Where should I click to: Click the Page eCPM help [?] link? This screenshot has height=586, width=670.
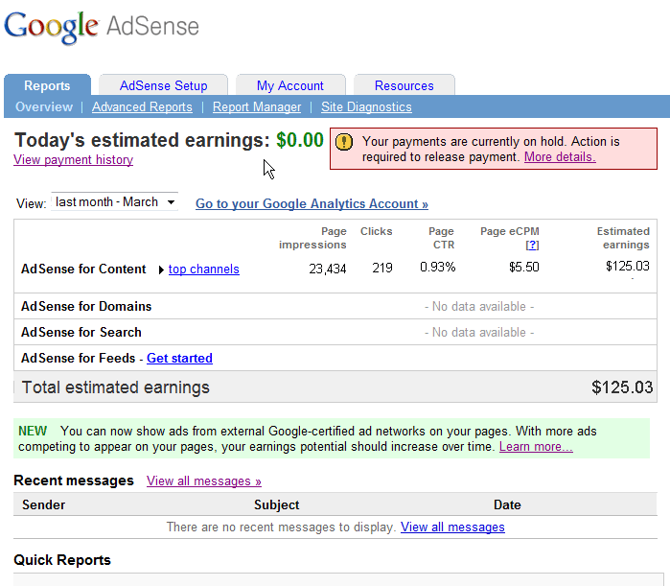532,245
